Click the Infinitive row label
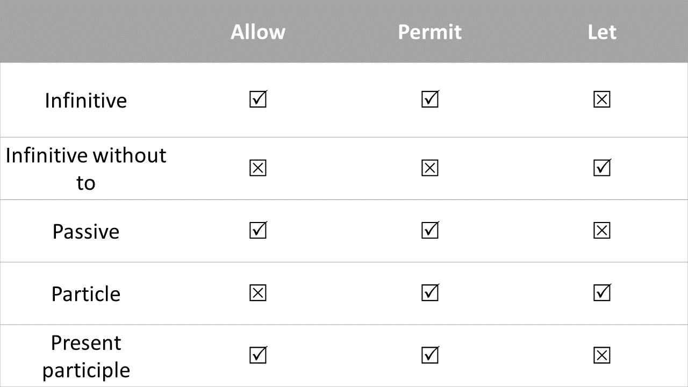This screenshot has width=688, height=387. pyautogui.click(x=86, y=101)
